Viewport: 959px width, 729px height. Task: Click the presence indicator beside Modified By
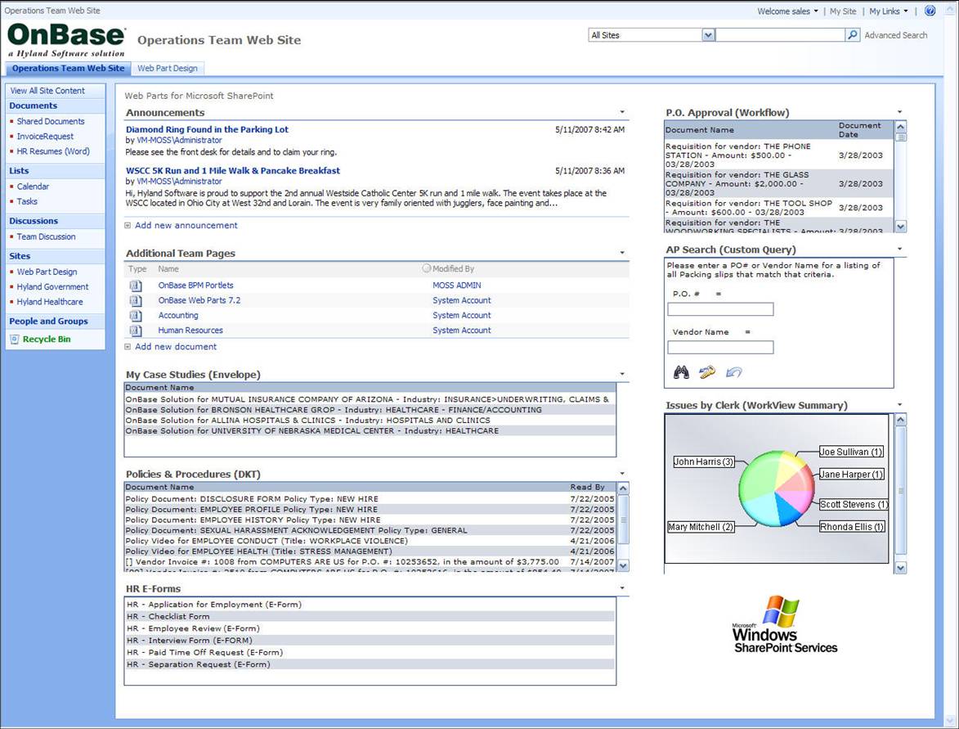pos(426,268)
